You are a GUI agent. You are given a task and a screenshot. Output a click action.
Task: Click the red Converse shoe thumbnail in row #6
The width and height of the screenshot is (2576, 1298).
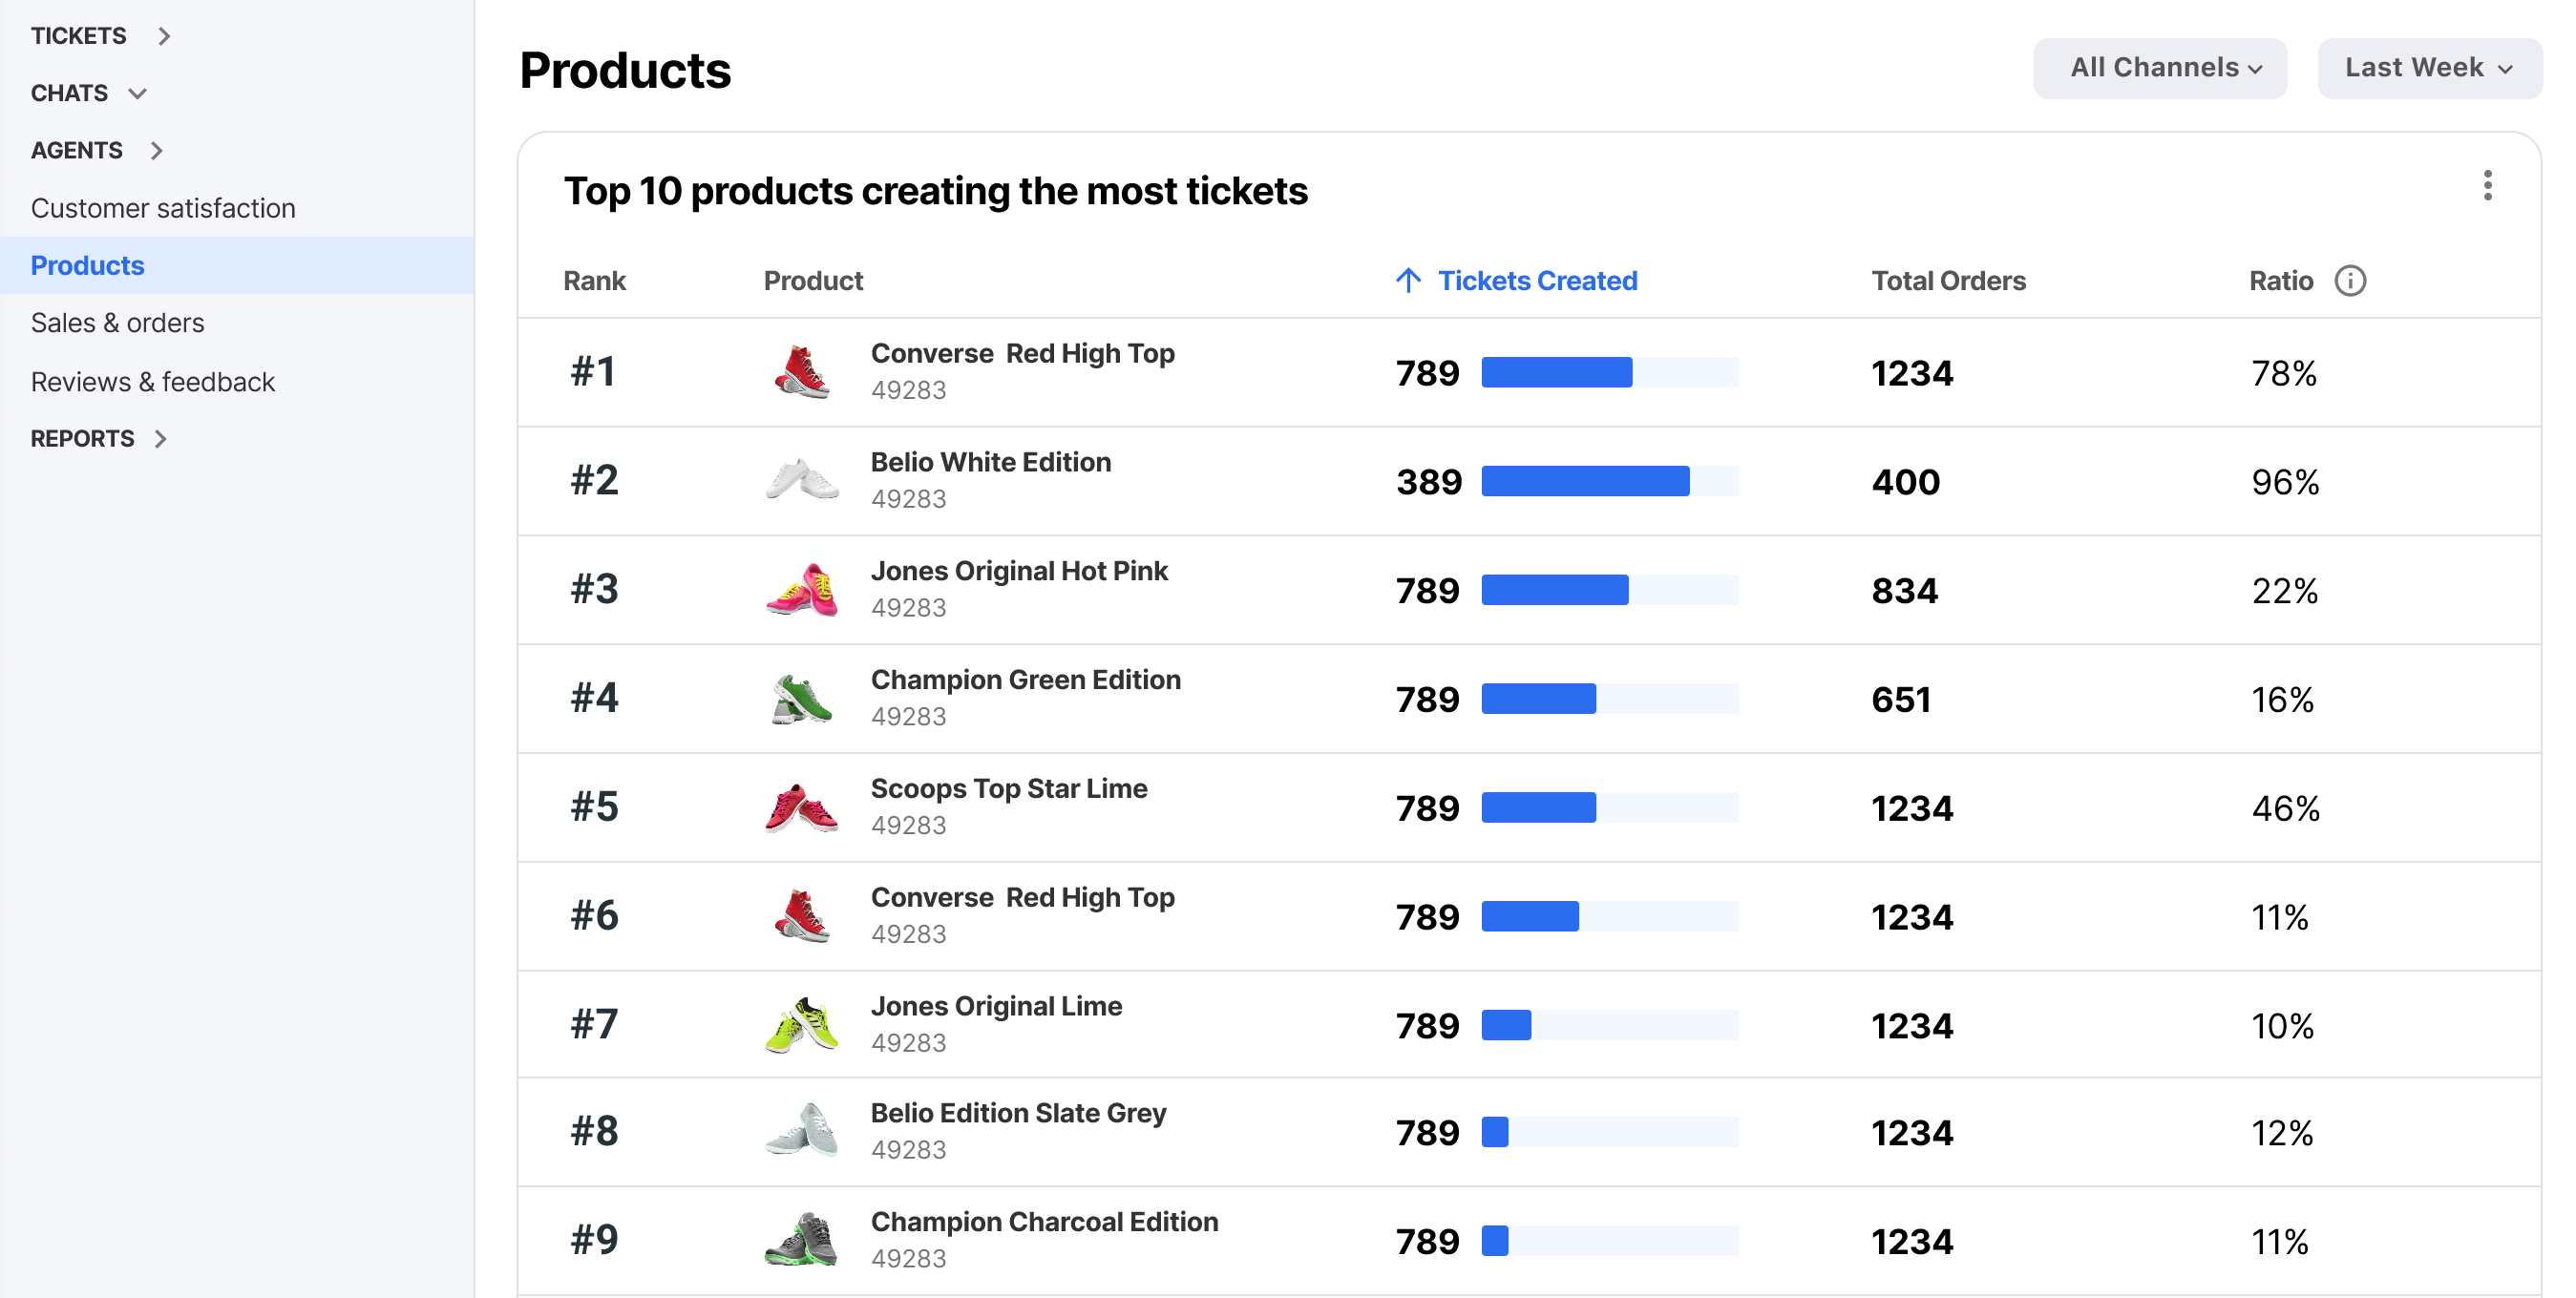coord(801,916)
